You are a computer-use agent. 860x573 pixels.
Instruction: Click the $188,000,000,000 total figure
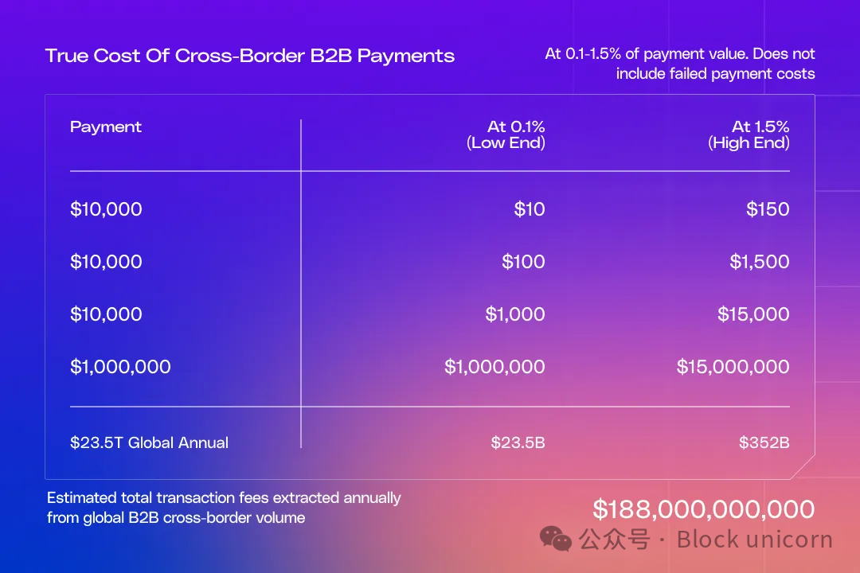pos(704,509)
